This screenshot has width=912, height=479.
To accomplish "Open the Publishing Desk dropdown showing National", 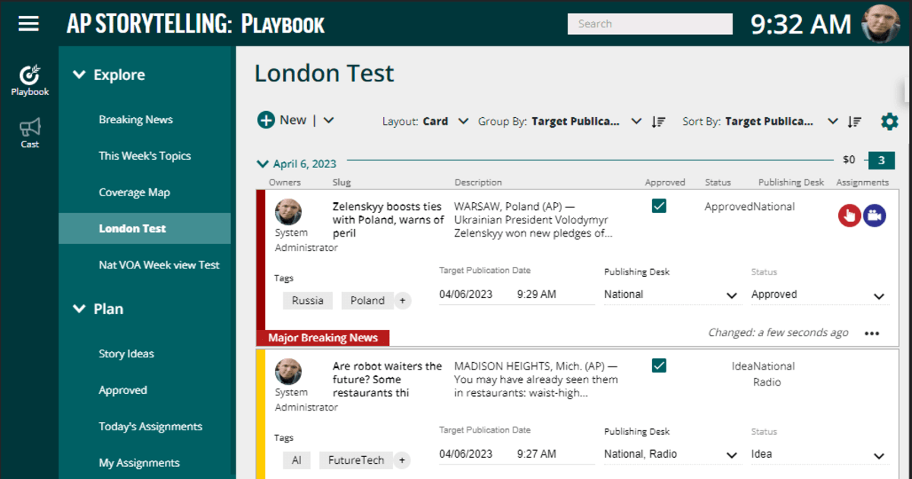I will pos(673,294).
